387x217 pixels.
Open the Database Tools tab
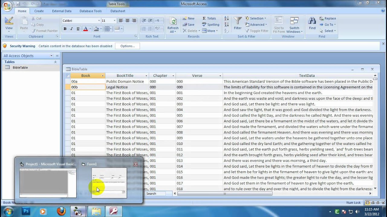pos(91,11)
